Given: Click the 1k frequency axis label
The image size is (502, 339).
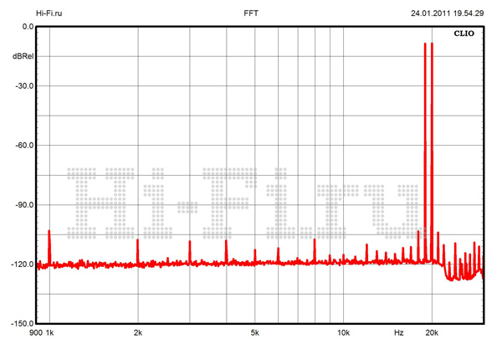Looking at the screenshot, I should tap(49, 332).
